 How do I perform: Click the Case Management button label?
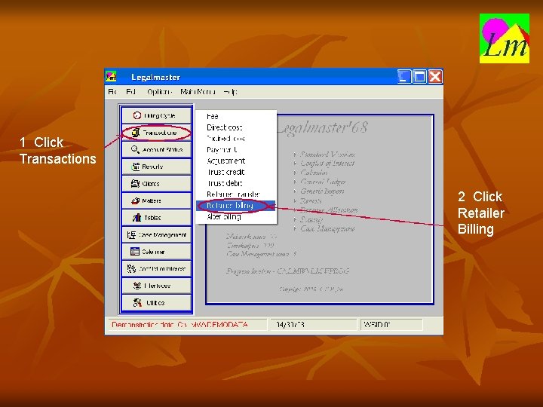point(162,234)
